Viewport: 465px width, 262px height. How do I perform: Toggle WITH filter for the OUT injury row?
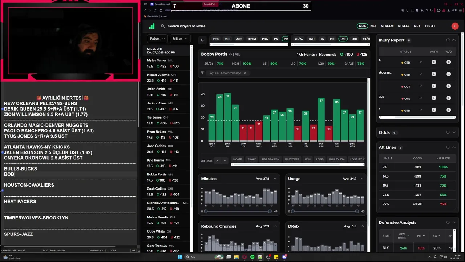click(434, 86)
